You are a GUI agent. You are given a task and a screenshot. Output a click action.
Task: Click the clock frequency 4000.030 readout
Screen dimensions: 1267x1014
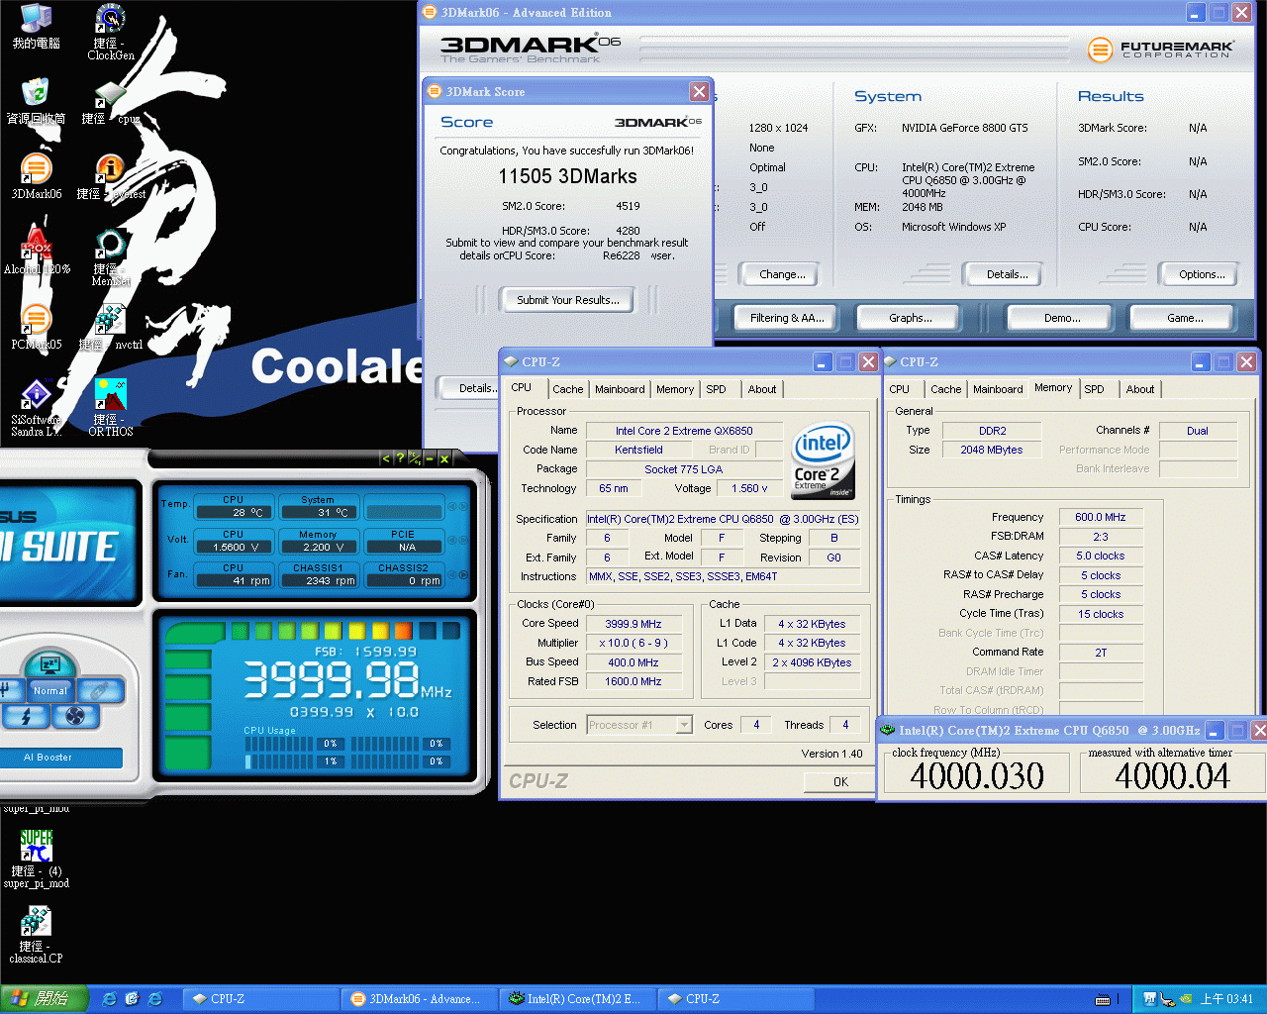(977, 776)
